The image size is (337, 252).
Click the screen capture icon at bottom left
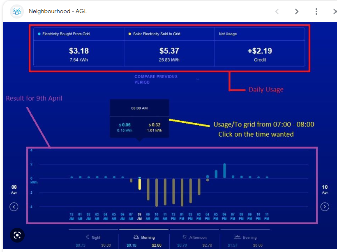[x=16, y=235]
